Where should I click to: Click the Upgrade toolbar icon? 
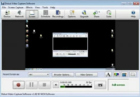(x=84, y=14)
